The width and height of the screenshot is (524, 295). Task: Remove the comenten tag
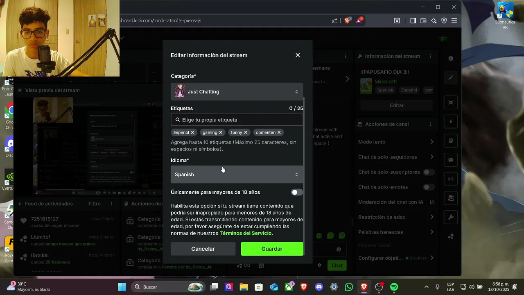pyautogui.click(x=279, y=132)
